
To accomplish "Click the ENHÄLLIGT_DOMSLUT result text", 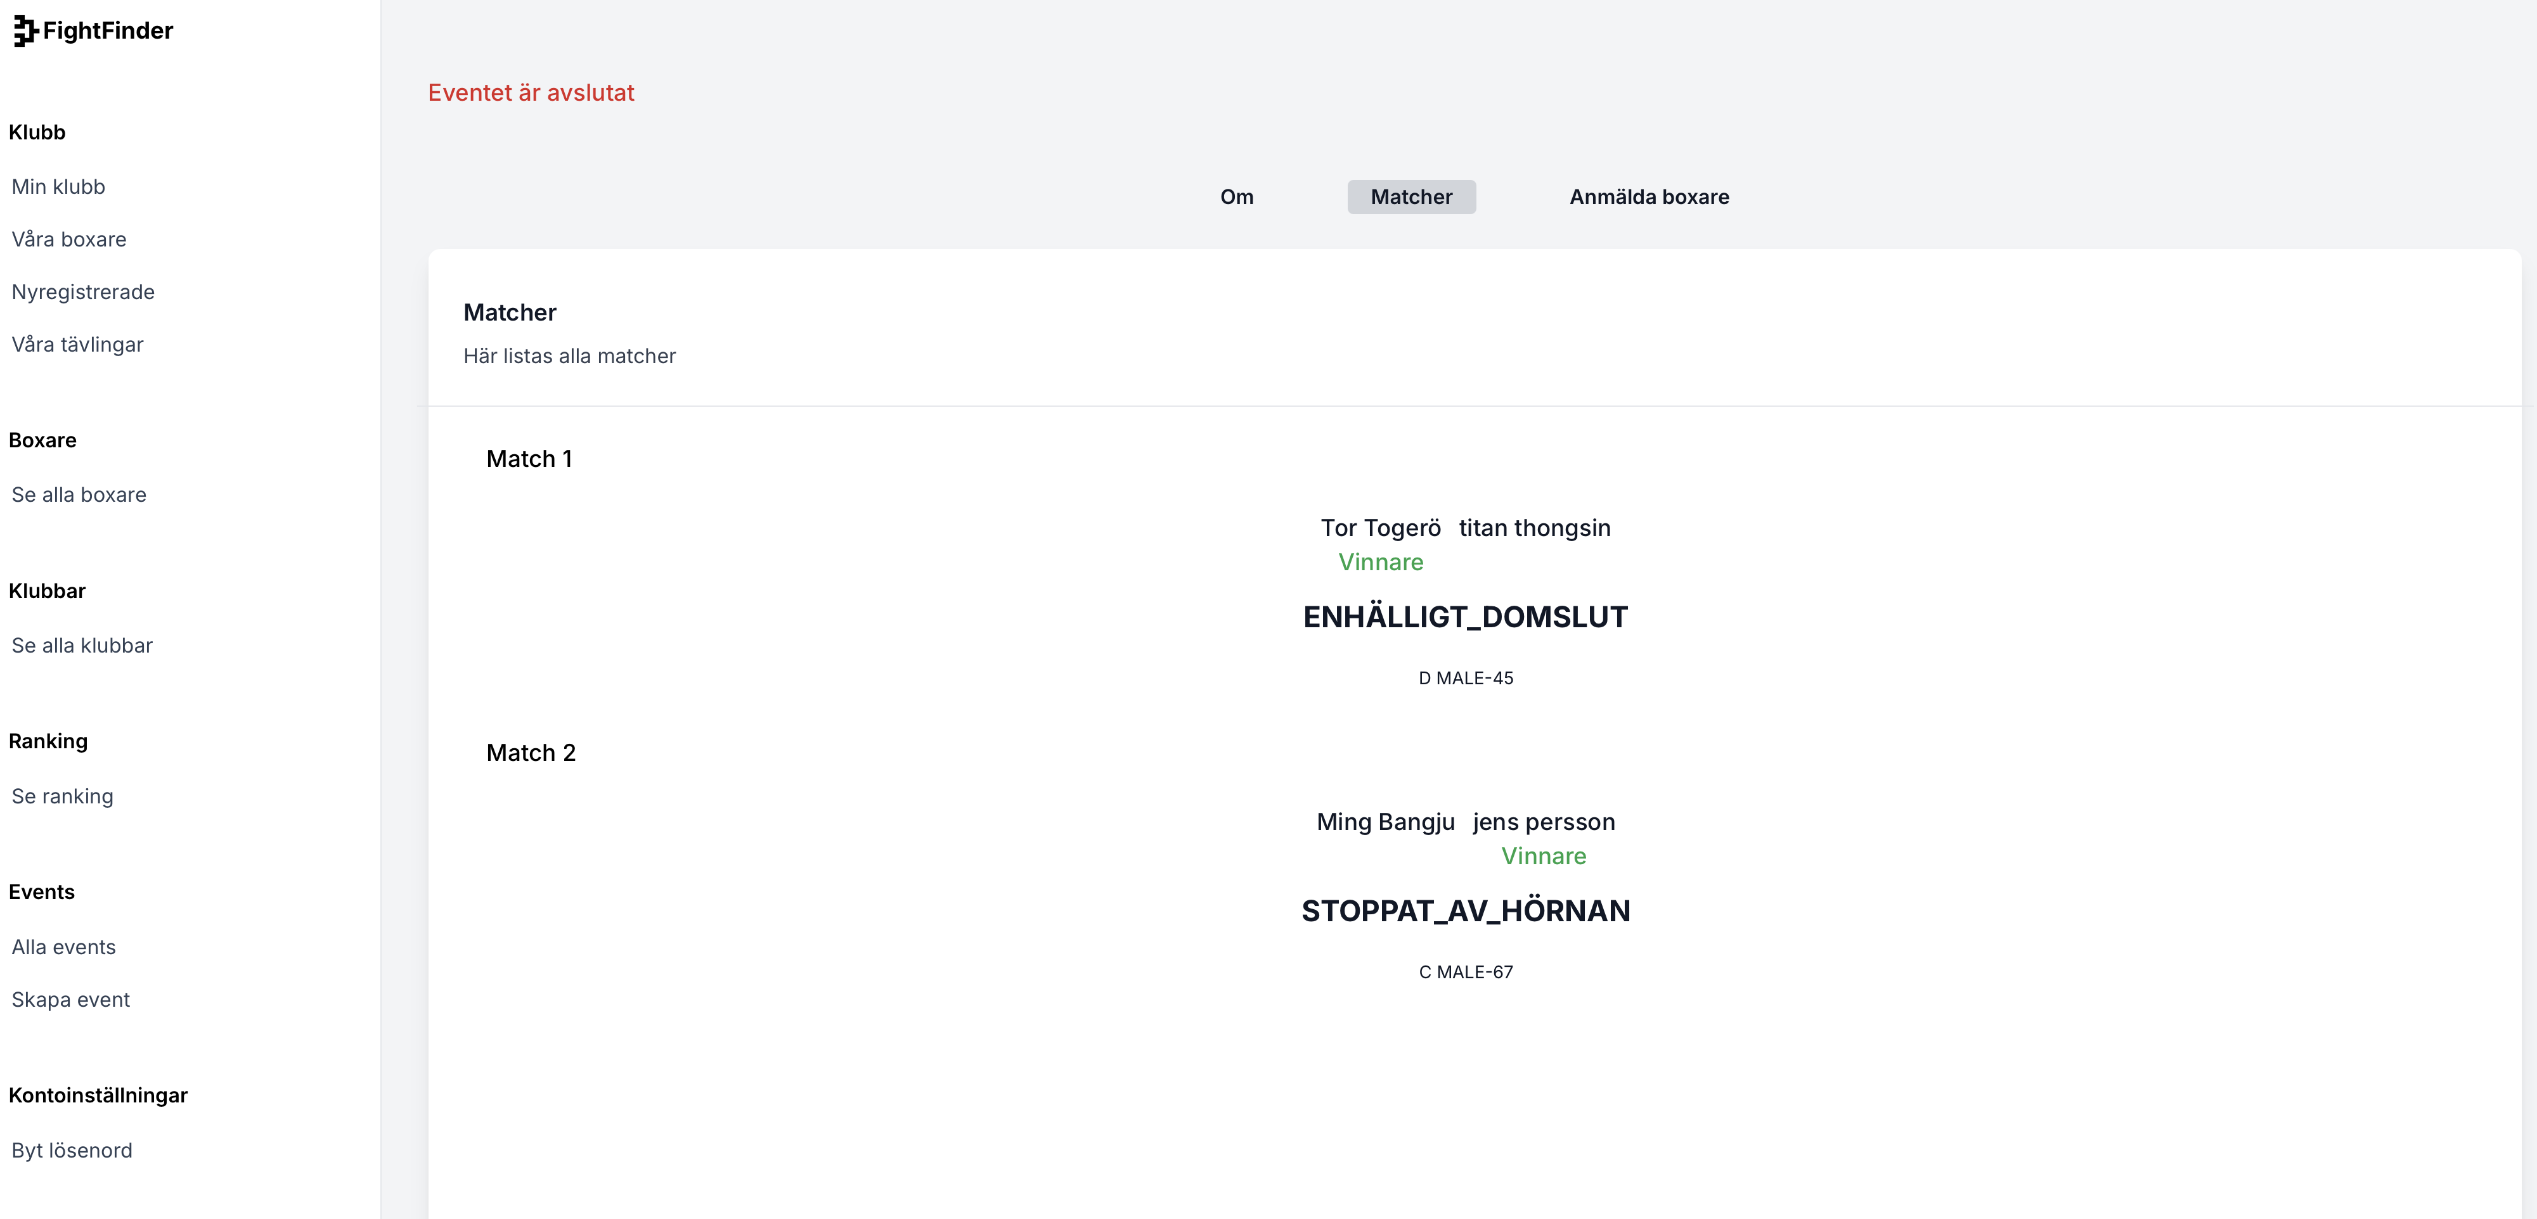I will pyautogui.click(x=1466, y=617).
